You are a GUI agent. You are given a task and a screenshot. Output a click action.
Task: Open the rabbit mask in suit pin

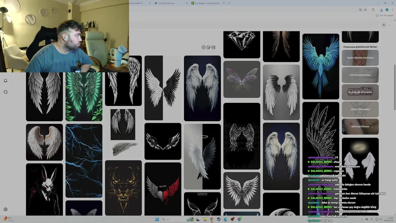coord(44,190)
